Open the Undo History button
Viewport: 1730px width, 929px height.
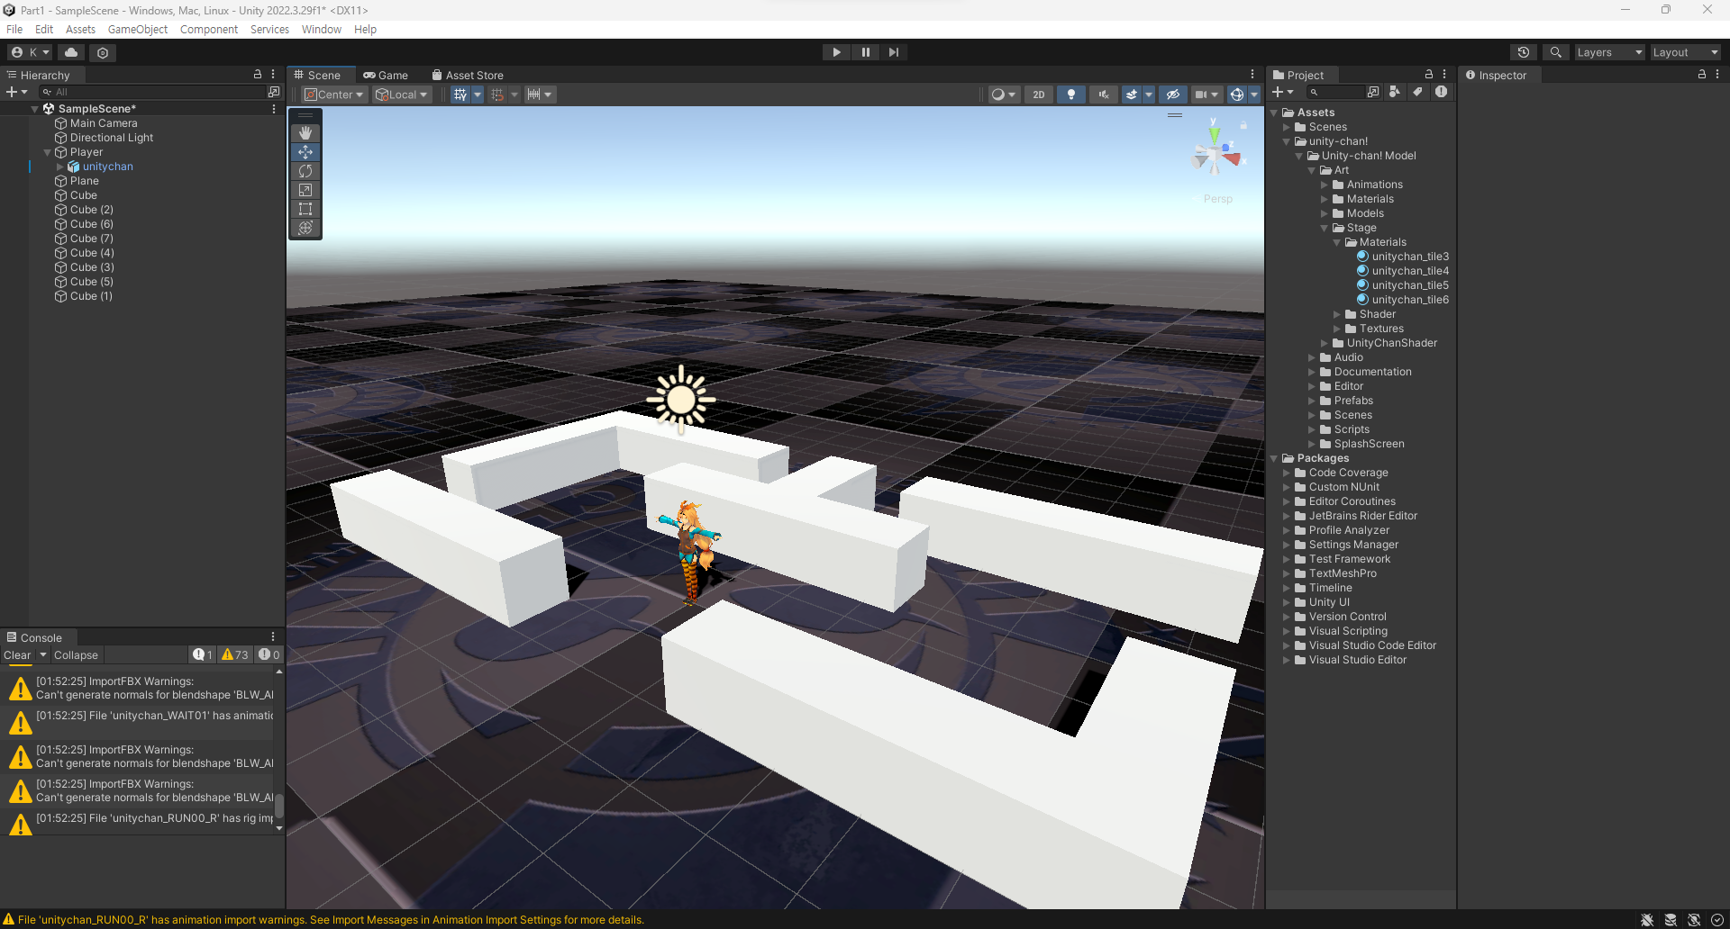(1524, 52)
